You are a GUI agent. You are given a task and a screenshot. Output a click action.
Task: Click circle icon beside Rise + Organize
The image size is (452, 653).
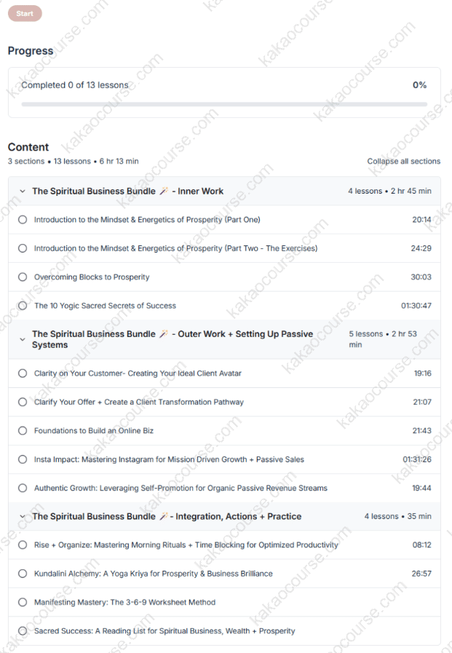pyautogui.click(x=23, y=545)
